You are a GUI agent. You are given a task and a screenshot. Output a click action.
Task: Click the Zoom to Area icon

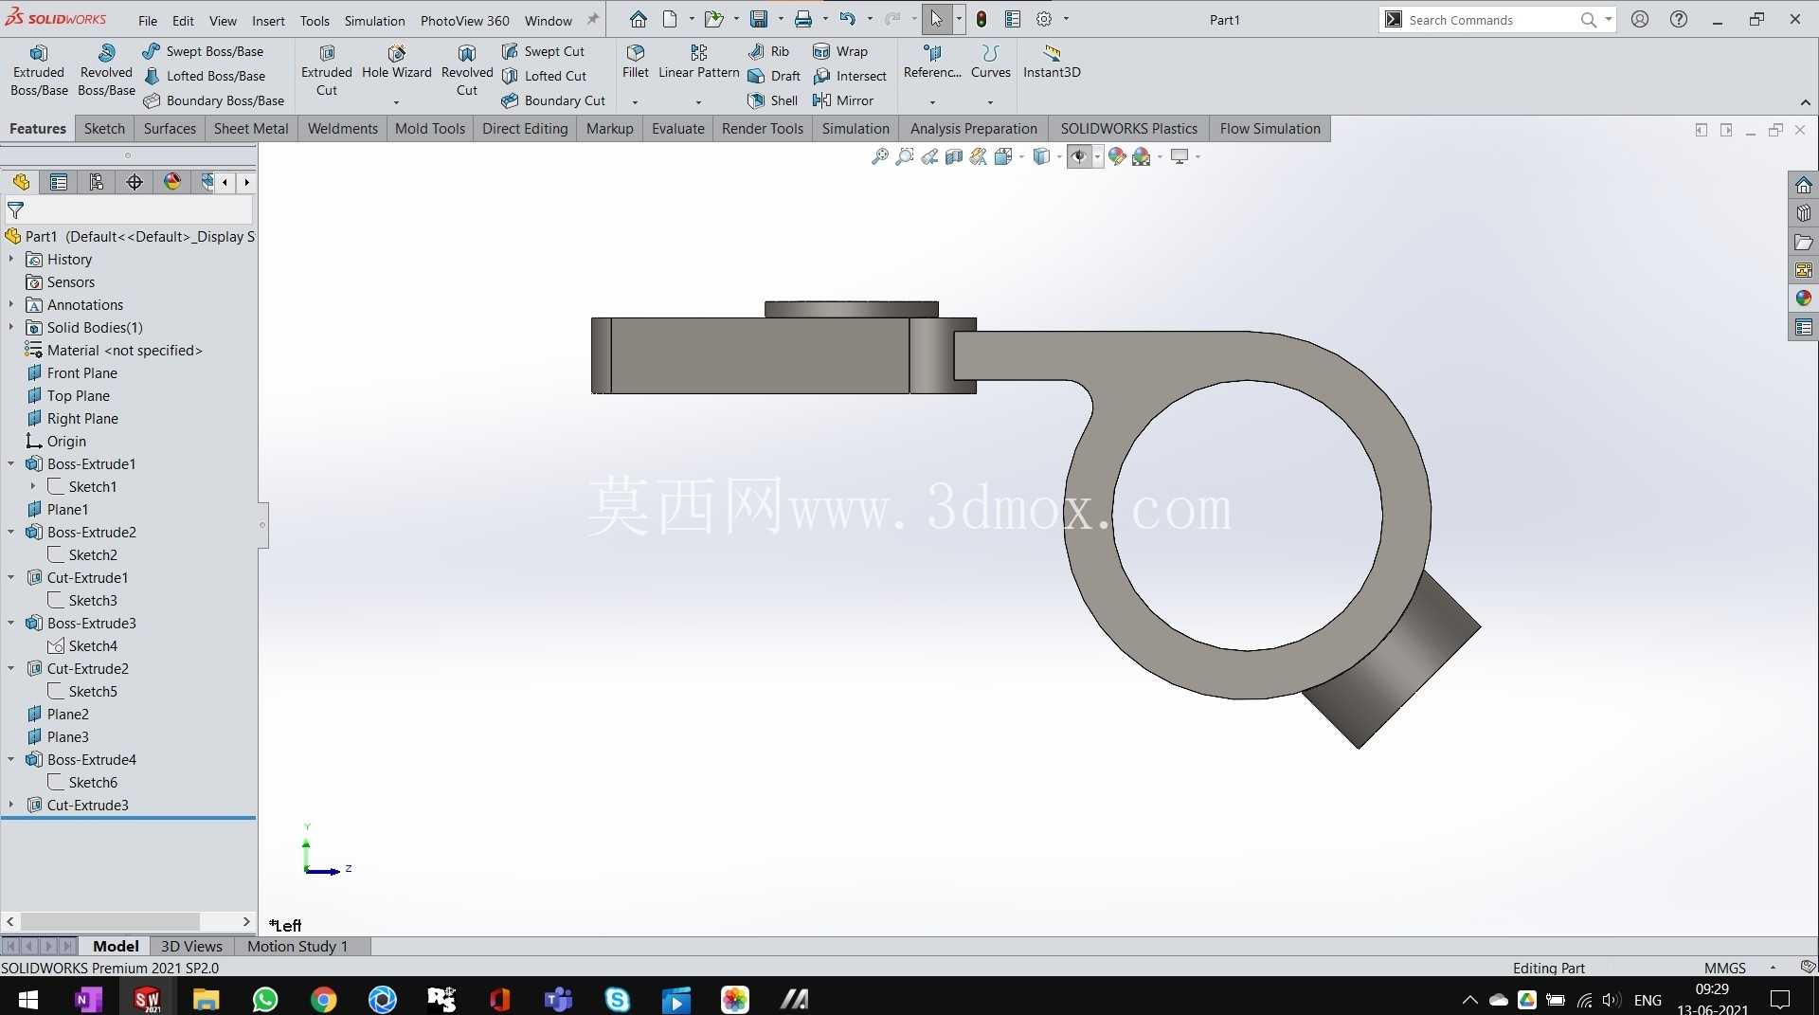[x=905, y=156]
